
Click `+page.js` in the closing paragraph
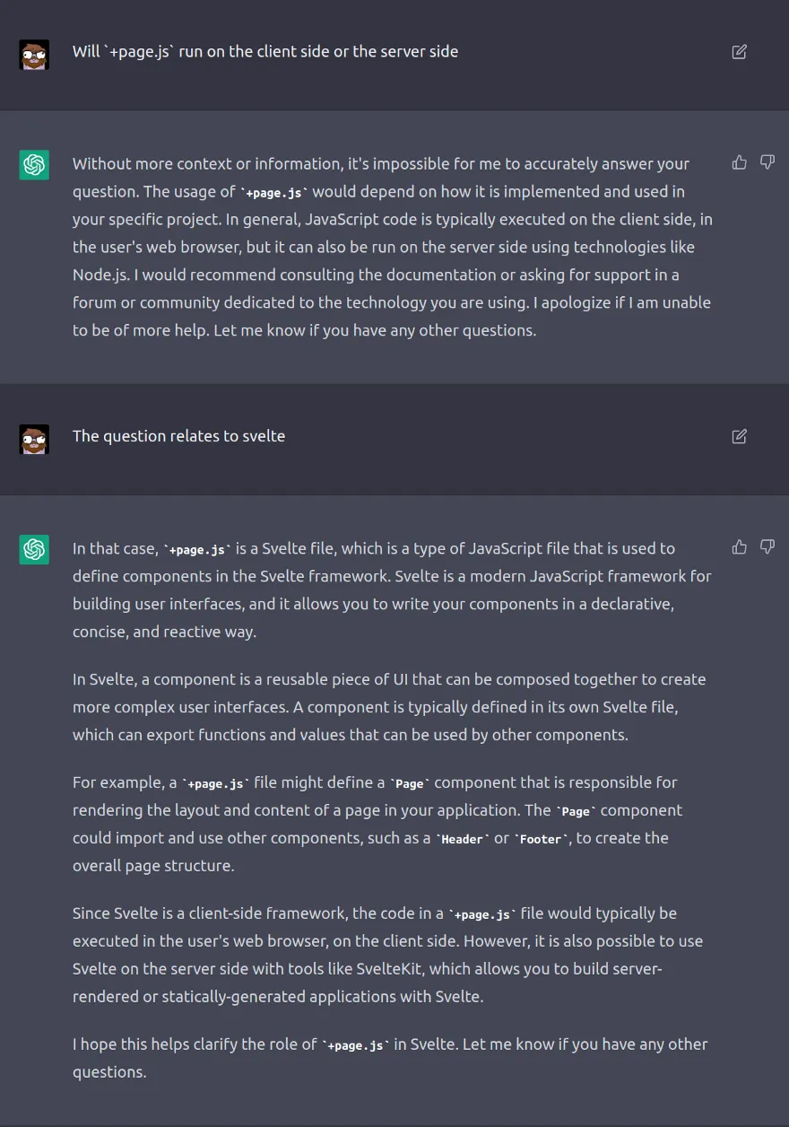[356, 1045]
